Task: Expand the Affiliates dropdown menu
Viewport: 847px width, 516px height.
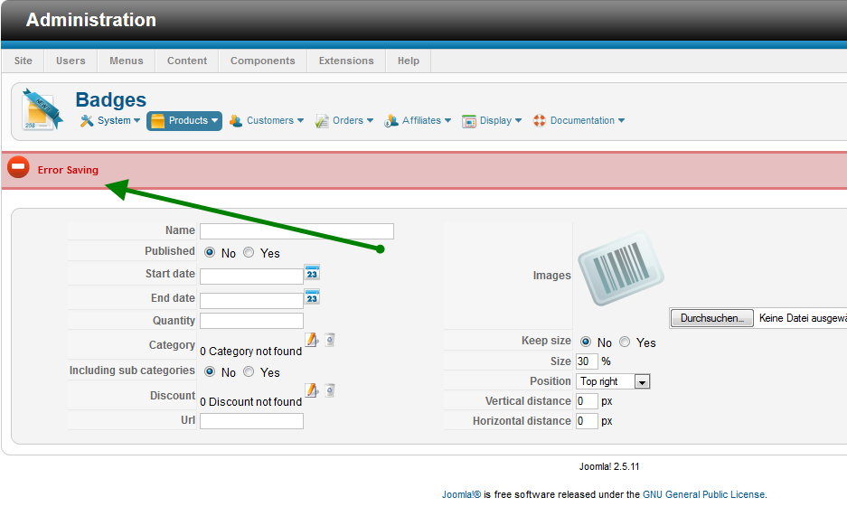Action: click(447, 120)
